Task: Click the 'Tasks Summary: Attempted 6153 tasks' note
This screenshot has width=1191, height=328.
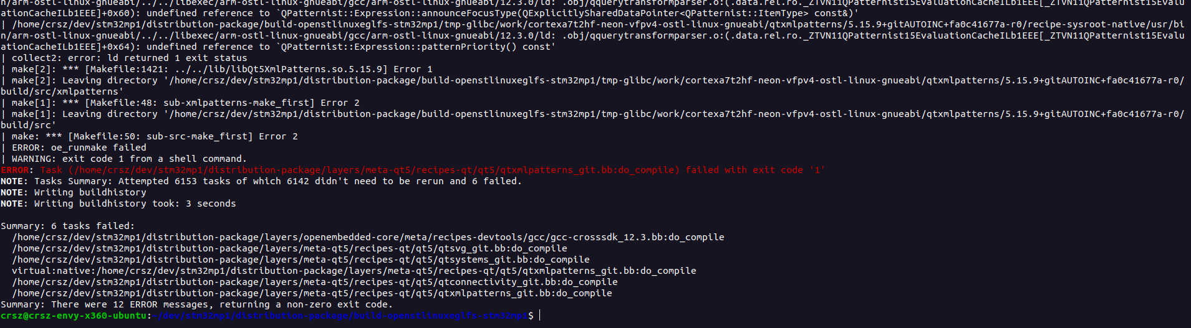Action: [261, 181]
